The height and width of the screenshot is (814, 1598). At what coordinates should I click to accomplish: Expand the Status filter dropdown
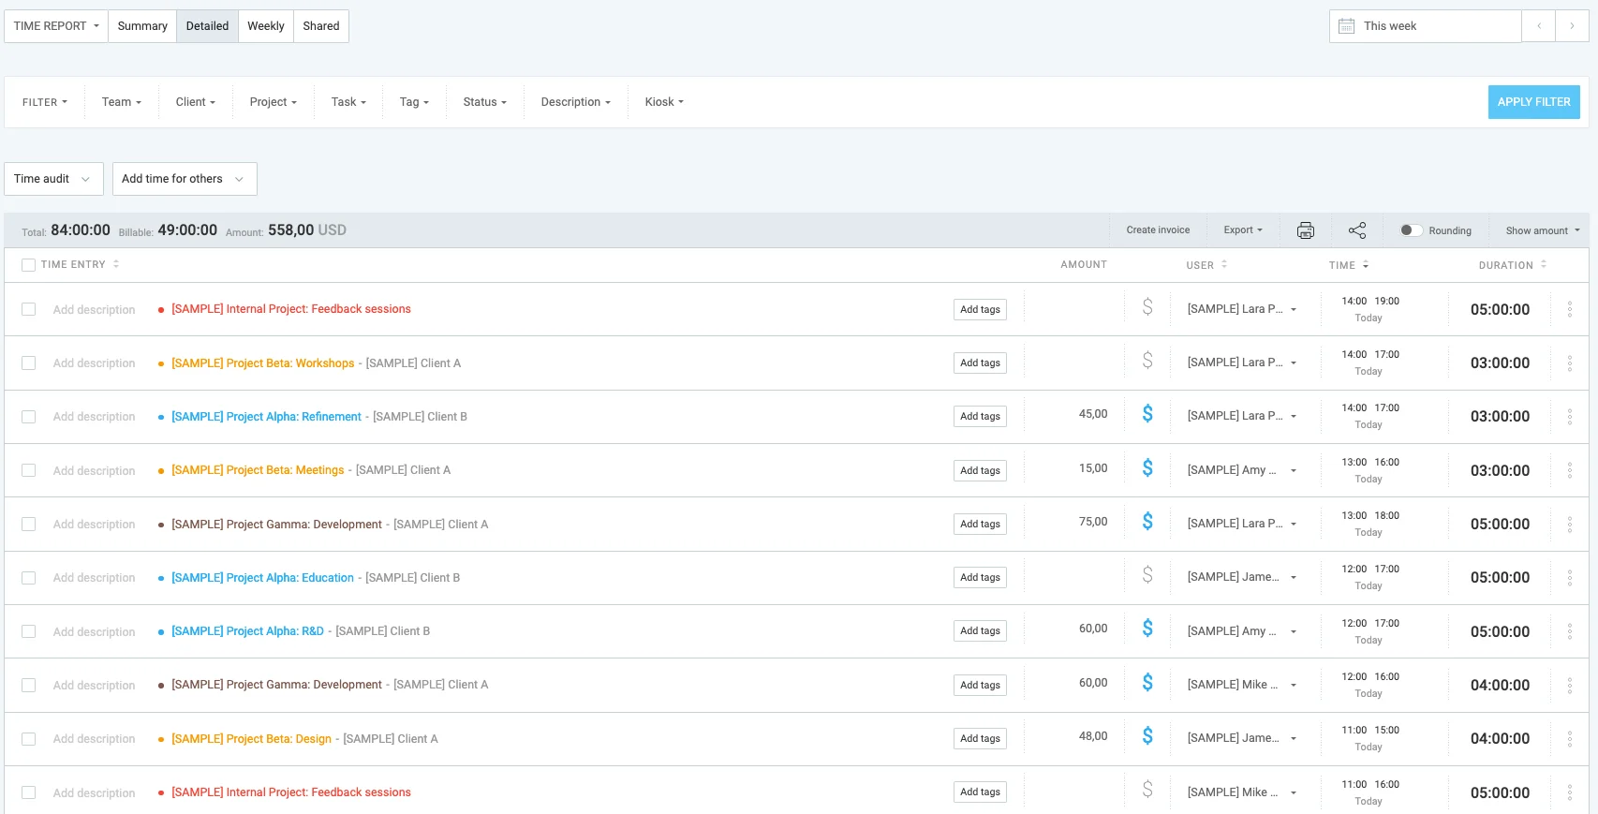point(485,102)
